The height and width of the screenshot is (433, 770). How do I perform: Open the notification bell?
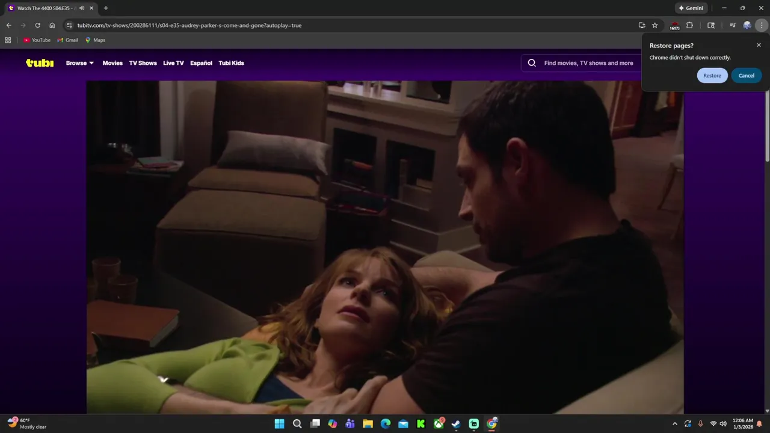coord(759,424)
